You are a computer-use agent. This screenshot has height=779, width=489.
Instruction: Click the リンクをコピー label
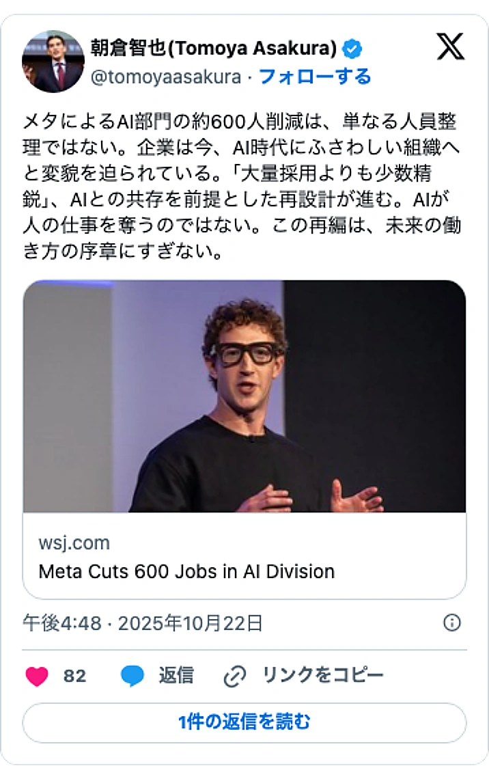click(x=322, y=676)
